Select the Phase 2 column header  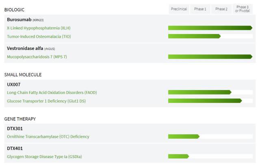point(221,9)
